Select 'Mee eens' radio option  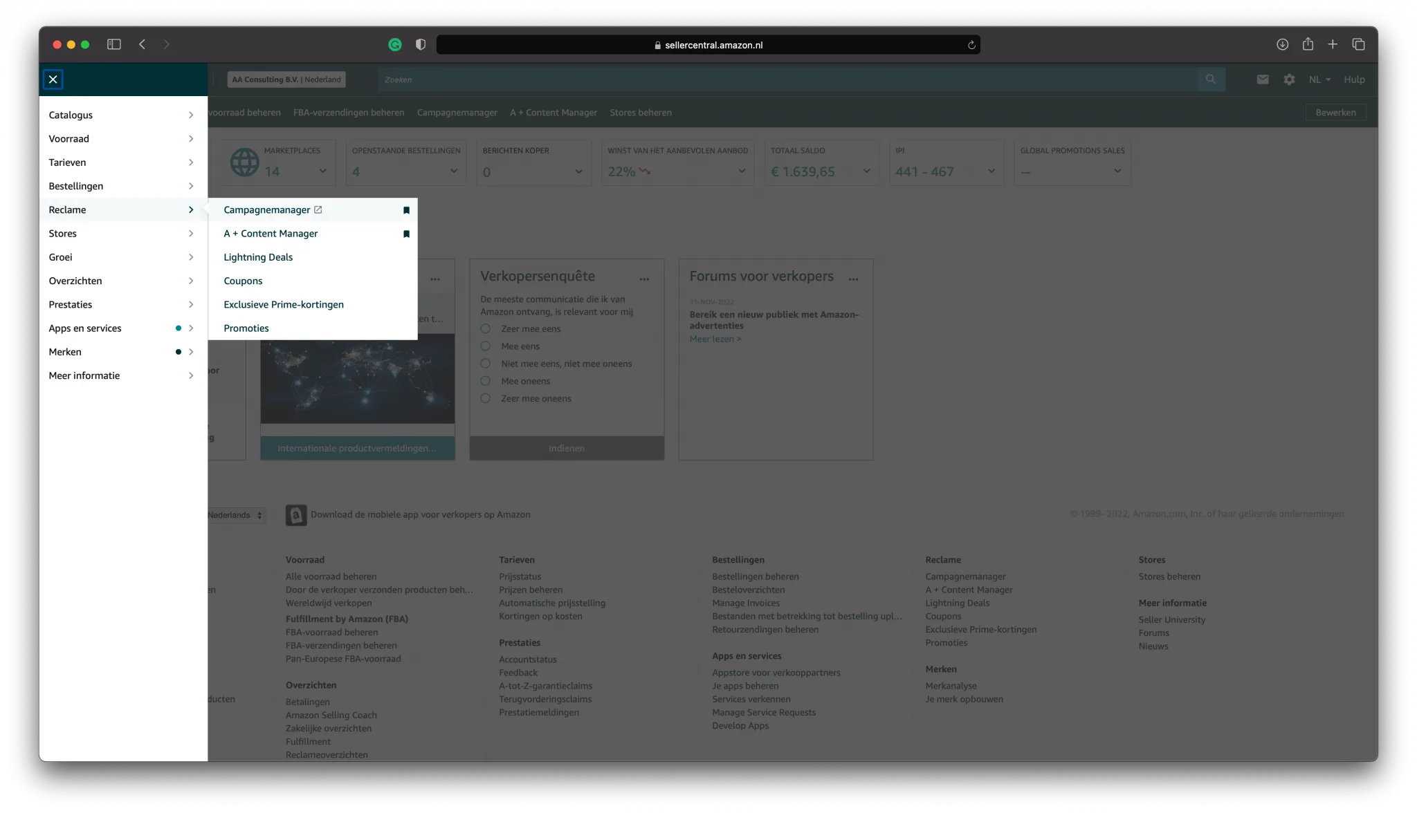pos(486,346)
